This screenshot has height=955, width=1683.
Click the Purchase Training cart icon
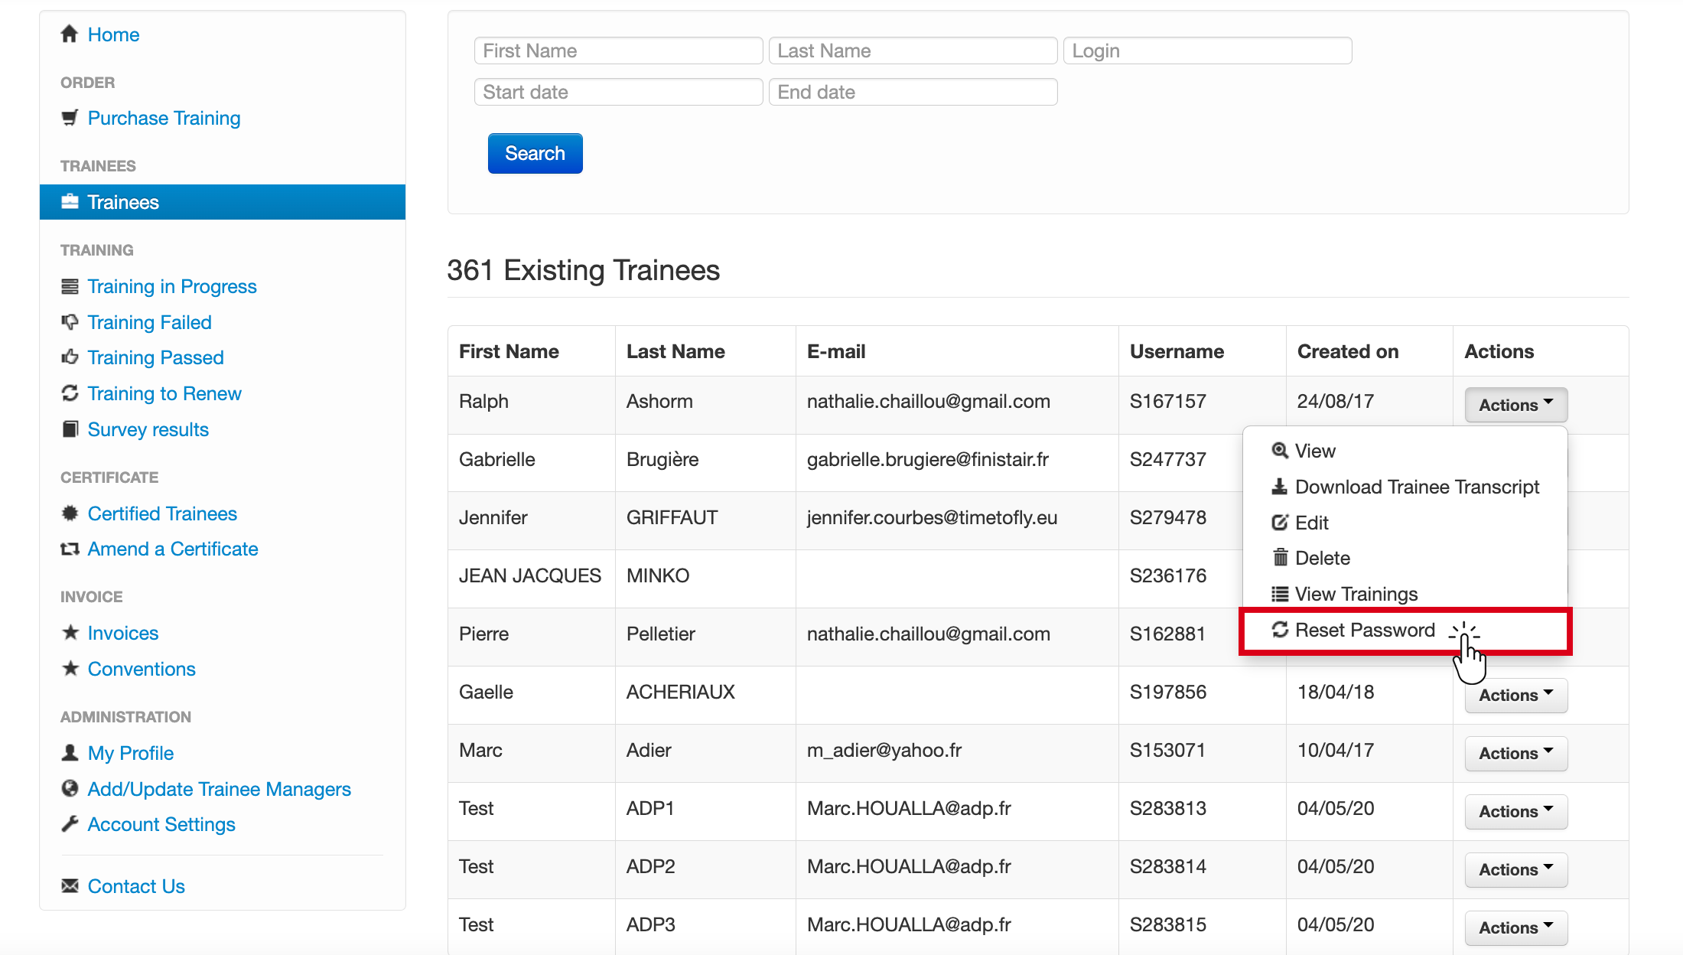pos(70,118)
